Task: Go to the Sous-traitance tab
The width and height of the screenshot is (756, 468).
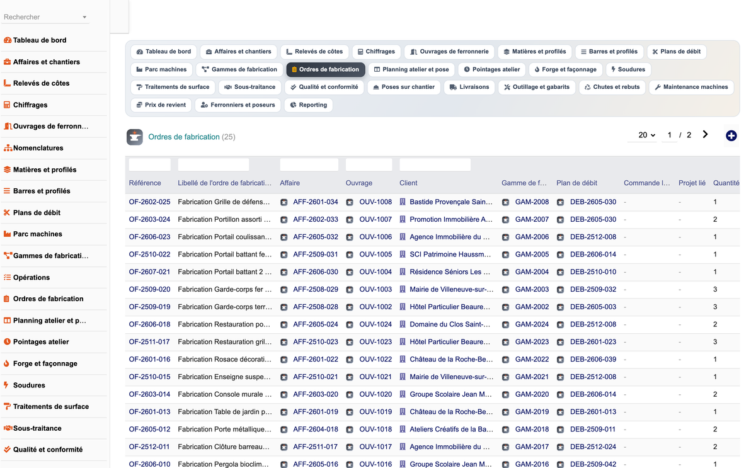Action: [250, 87]
